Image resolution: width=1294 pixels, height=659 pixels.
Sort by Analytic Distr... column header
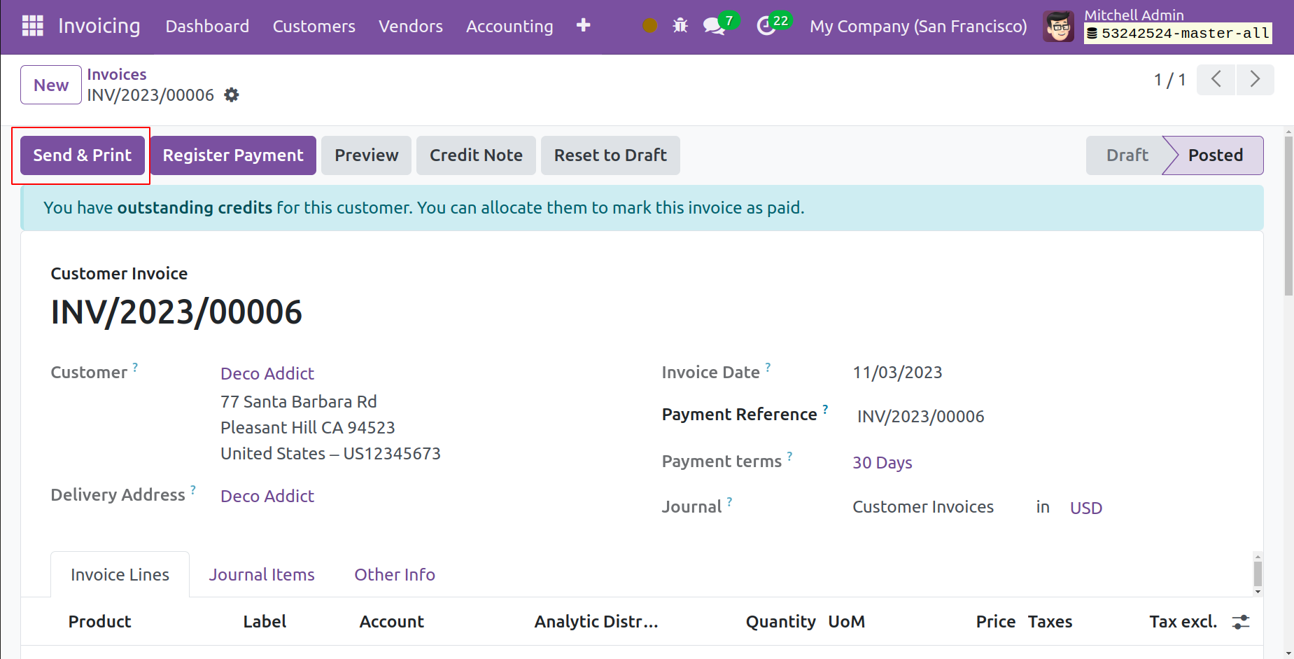pyautogui.click(x=596, y=621)
